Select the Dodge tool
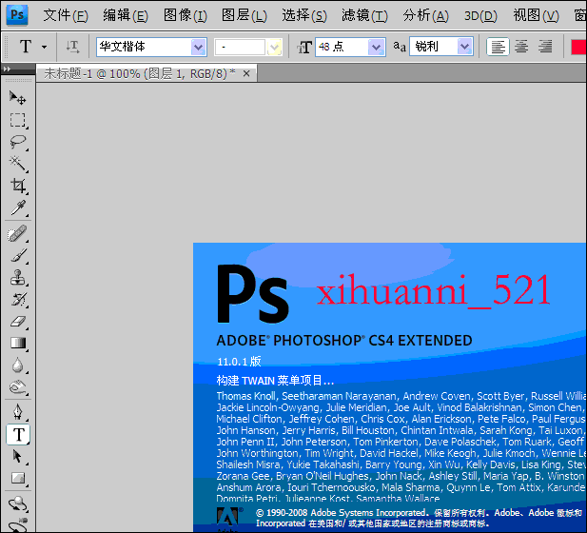This screenshot has height=533, width=587. click(x=17, y=387)
